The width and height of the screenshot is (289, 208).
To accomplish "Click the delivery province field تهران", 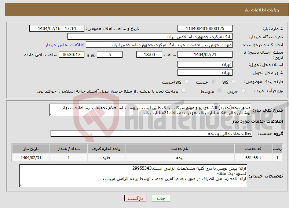I will click(205, 64).
